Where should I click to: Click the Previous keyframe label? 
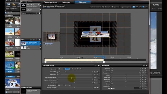click(x=49, y=43)
